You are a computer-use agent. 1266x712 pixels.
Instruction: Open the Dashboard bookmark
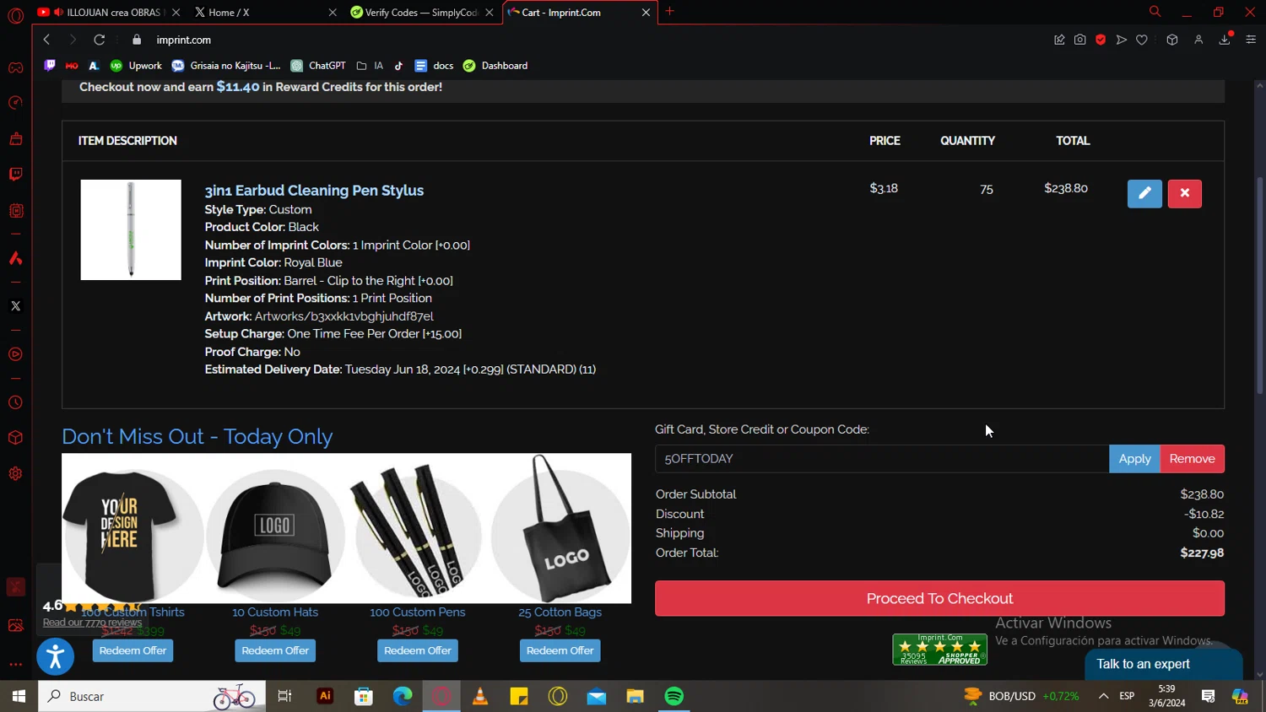(495, 66)
